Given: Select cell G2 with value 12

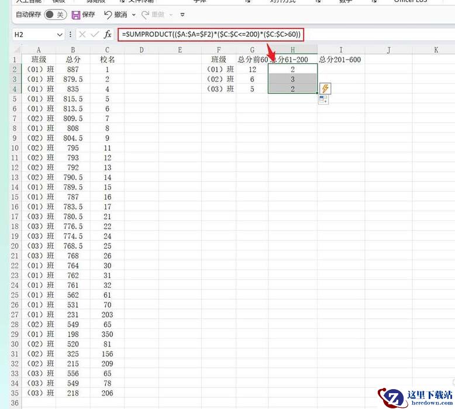Looking at the screenshot, I should tap(252, 70).
